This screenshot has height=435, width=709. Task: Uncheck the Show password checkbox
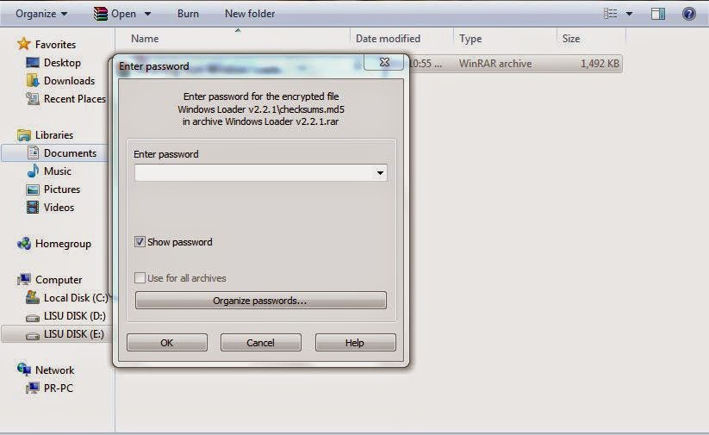(140, 241)
